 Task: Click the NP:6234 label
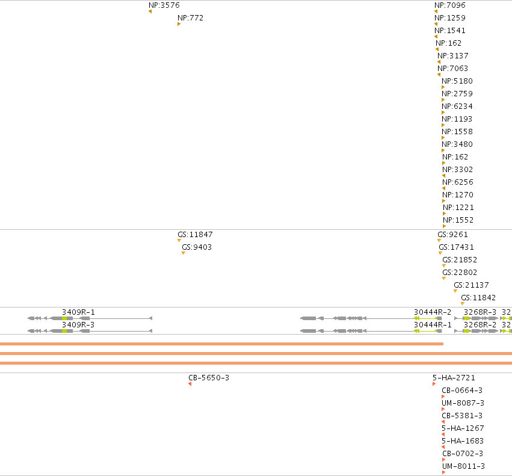click(x=457, y=107)
